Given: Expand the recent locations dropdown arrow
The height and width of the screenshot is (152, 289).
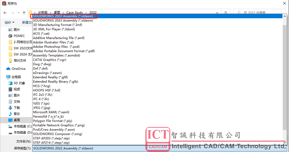Looking at the screenshot, I should pos(19,13).
